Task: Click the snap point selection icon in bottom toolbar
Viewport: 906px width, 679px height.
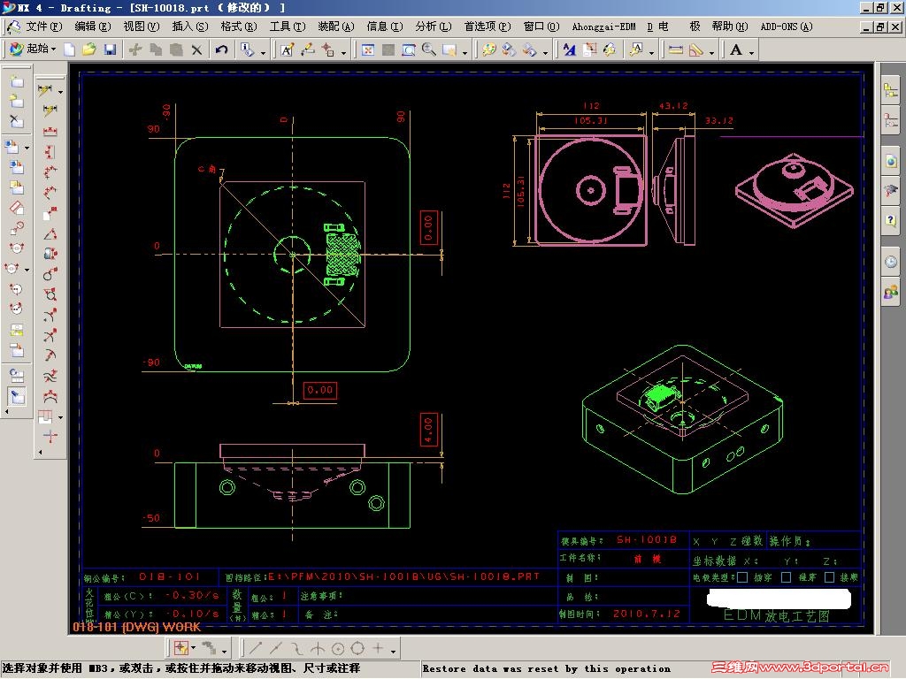Action: (180, 648)
